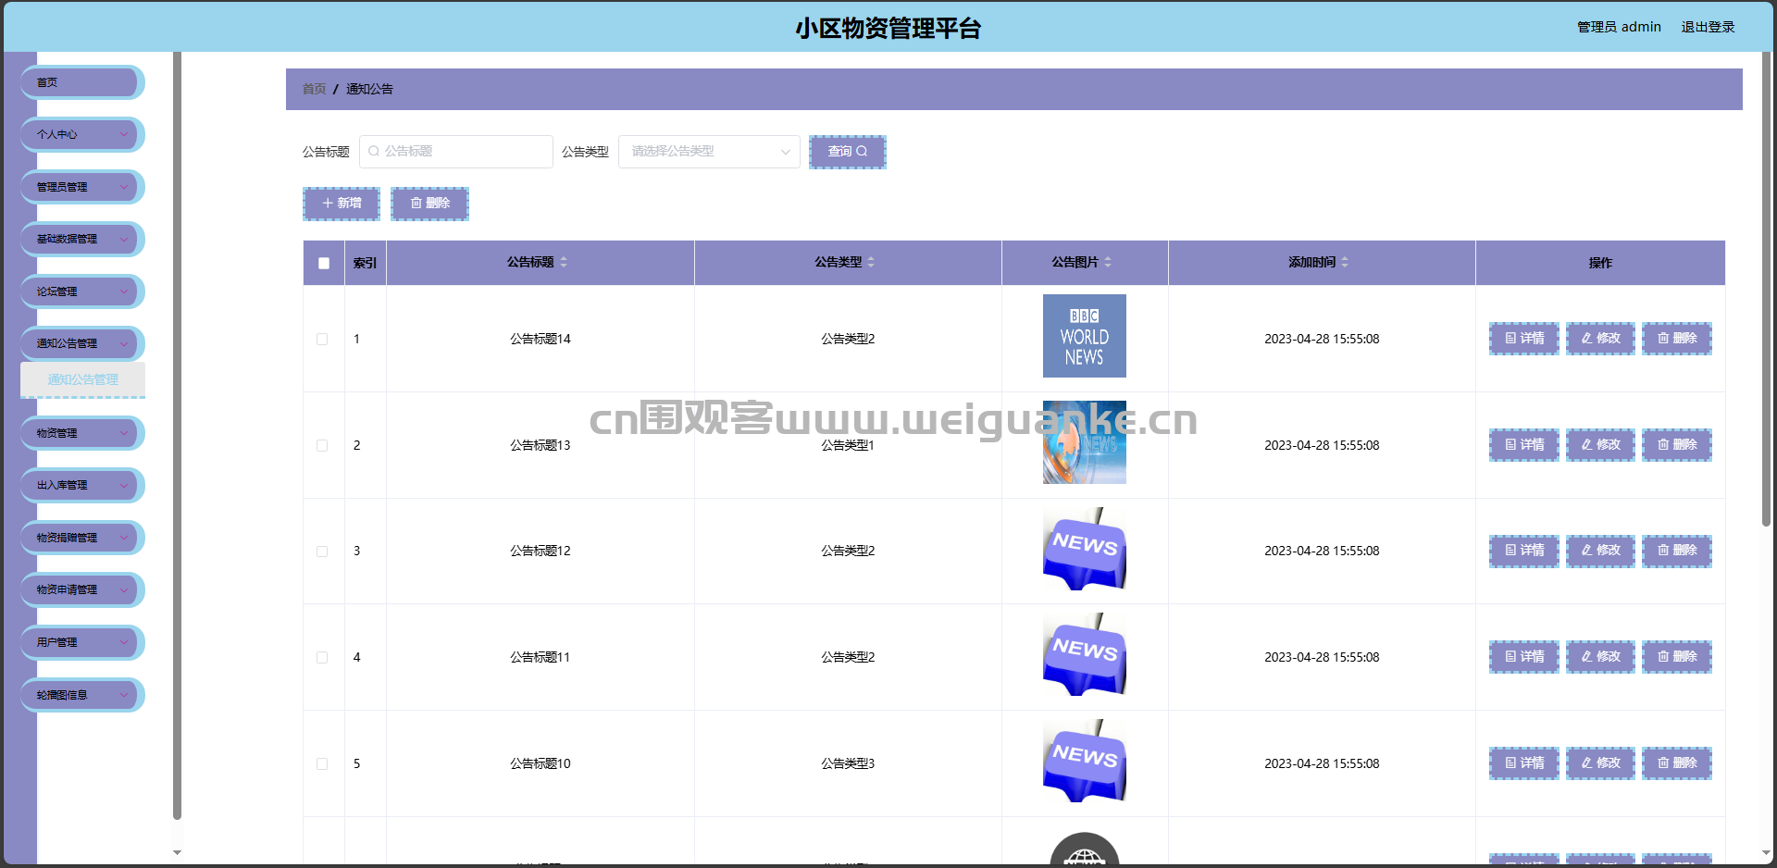
Task: Delete the row 公告标题12
Action: [x=1677, y=551]
